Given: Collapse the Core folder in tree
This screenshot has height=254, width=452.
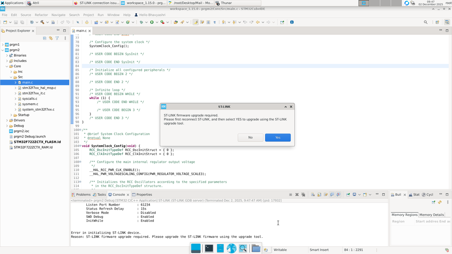Looking at the screenshot, I should 7,66.
